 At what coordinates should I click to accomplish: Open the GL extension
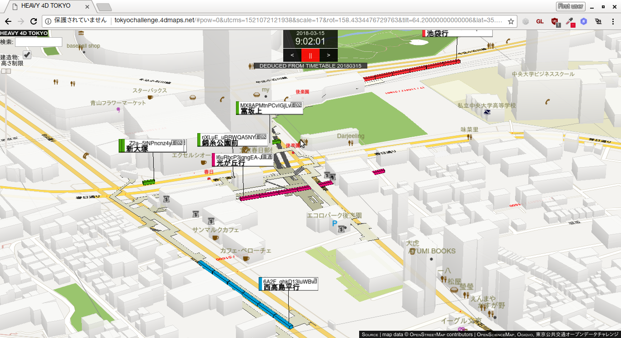tap(540, 21)
